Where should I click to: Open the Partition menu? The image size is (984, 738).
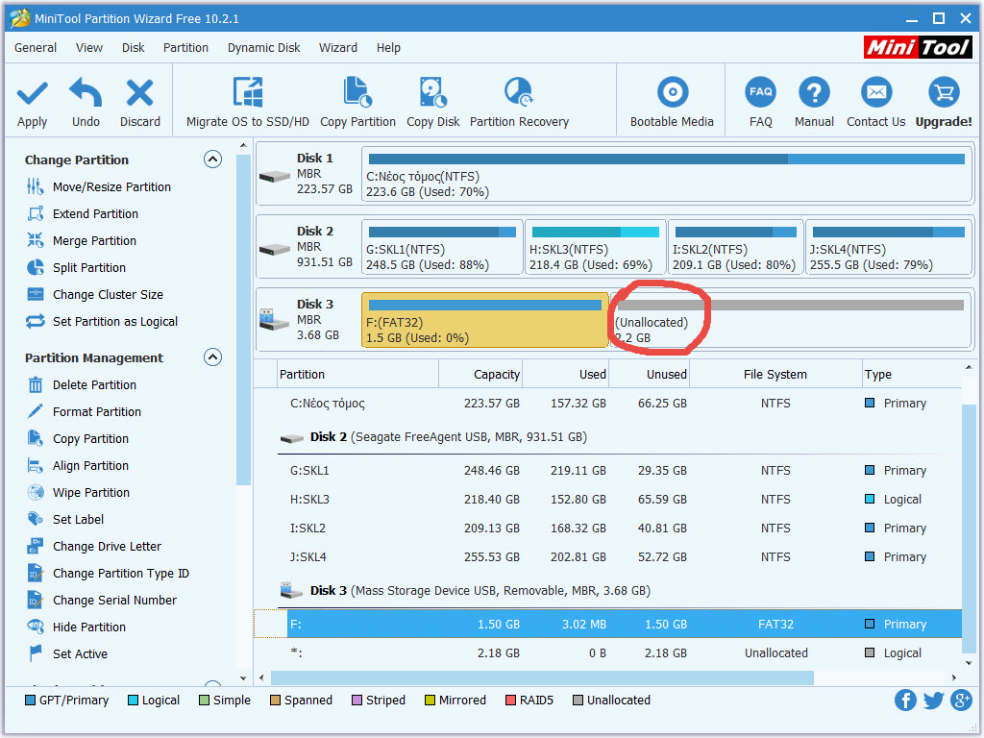click(x=185, y=47)
